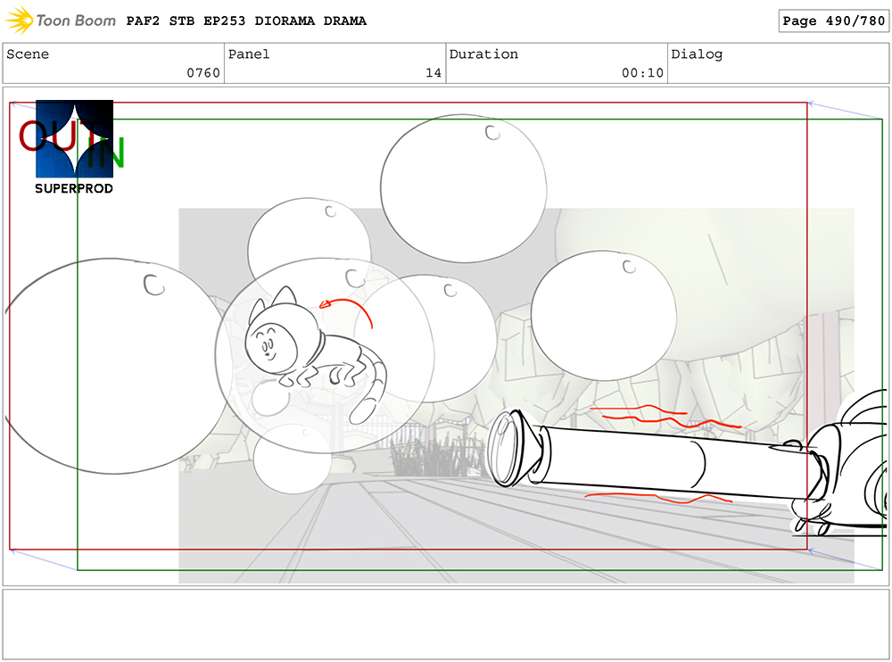Click the cat character inside the bubble
The height and width of the screenshot is (662, 892).
(x=316, y=356)
